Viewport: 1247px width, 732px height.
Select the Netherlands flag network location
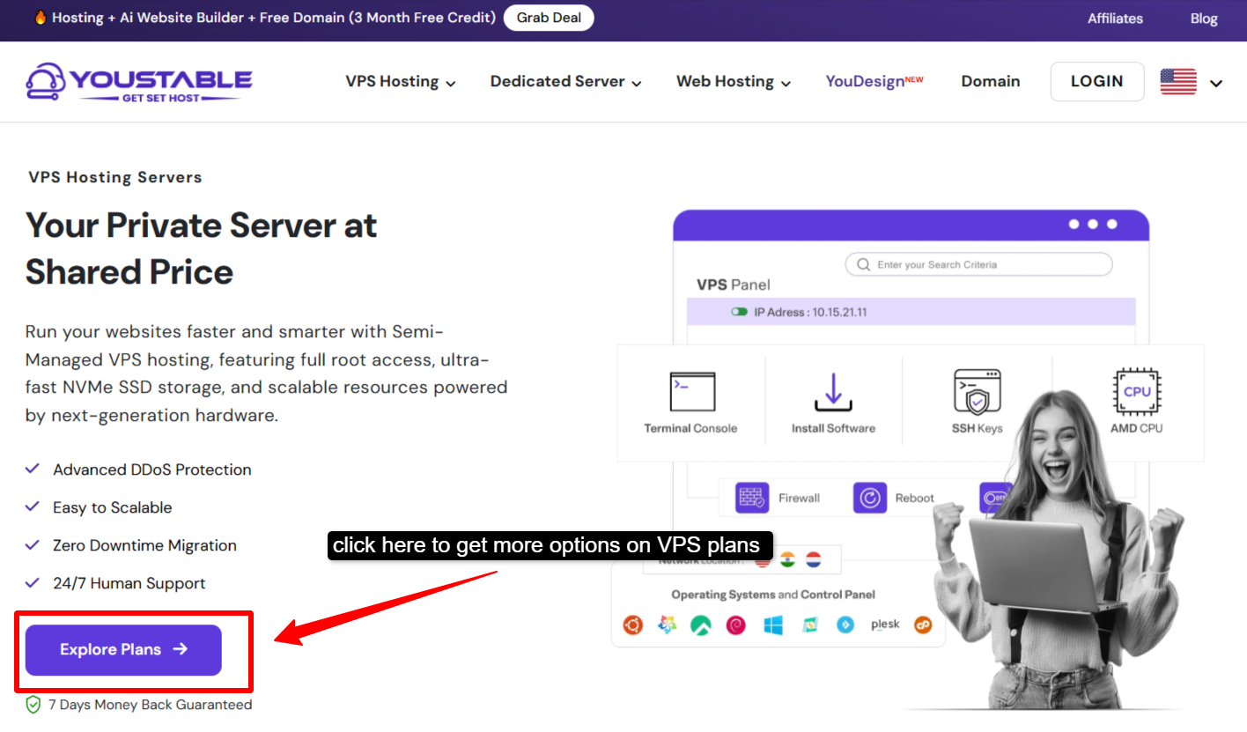(813, 558)
